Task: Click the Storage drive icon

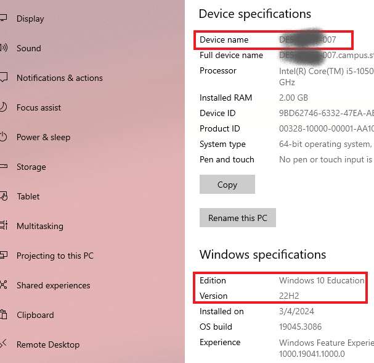Action: point(4,166)
